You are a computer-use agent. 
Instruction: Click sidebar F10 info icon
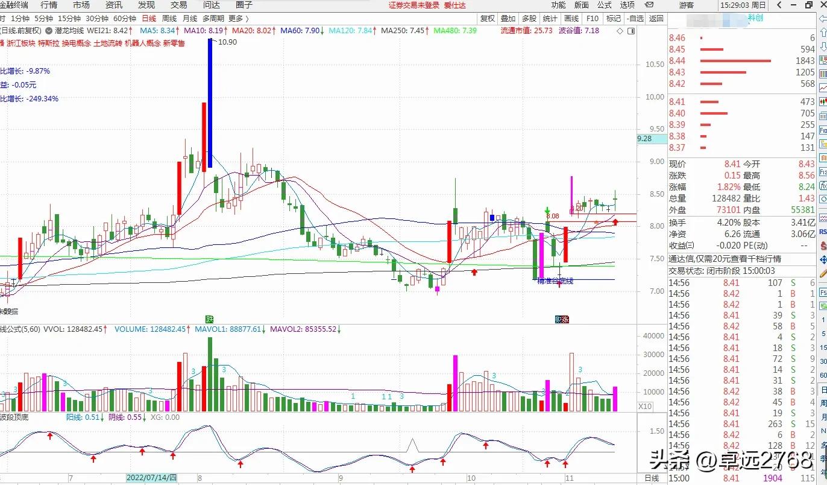(x=823, y=130)
